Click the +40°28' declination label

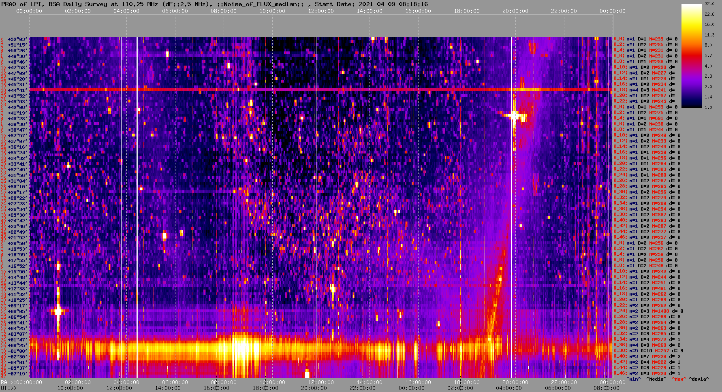(x=18, y=119)
